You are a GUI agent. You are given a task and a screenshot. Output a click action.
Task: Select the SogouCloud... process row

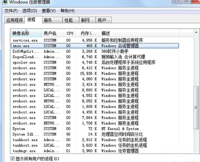coord(95,57)
